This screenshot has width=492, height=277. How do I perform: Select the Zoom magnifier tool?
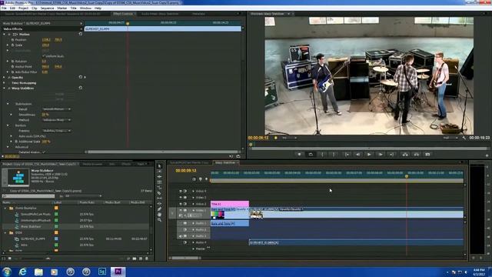pos(159,220)
